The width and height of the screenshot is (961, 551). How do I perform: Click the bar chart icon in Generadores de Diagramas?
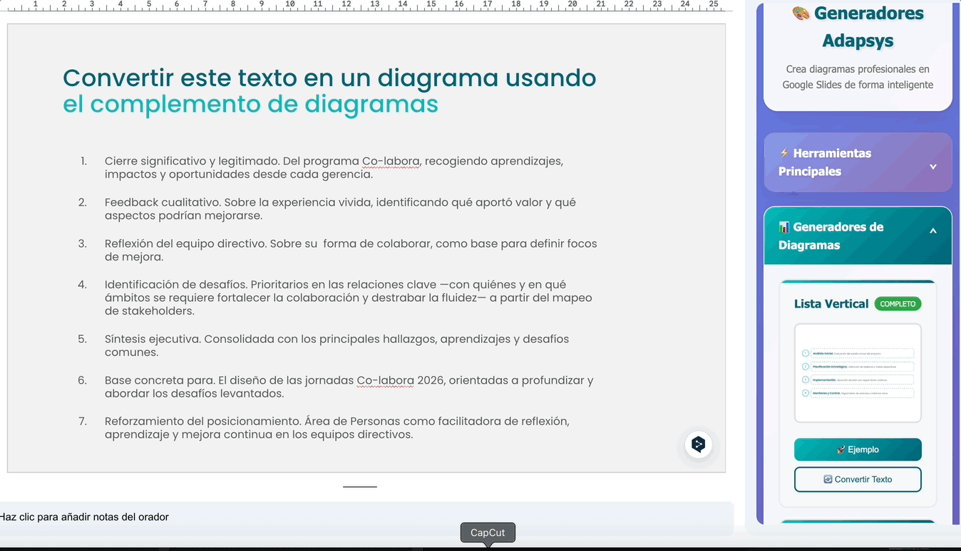pyautogui.click(x=784, y=227)
